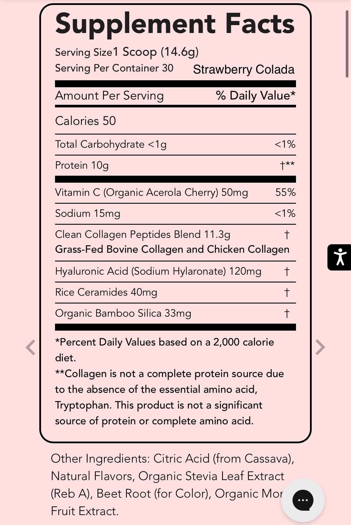Click the Serving Size 1 Scoop text

pos(127,52)
